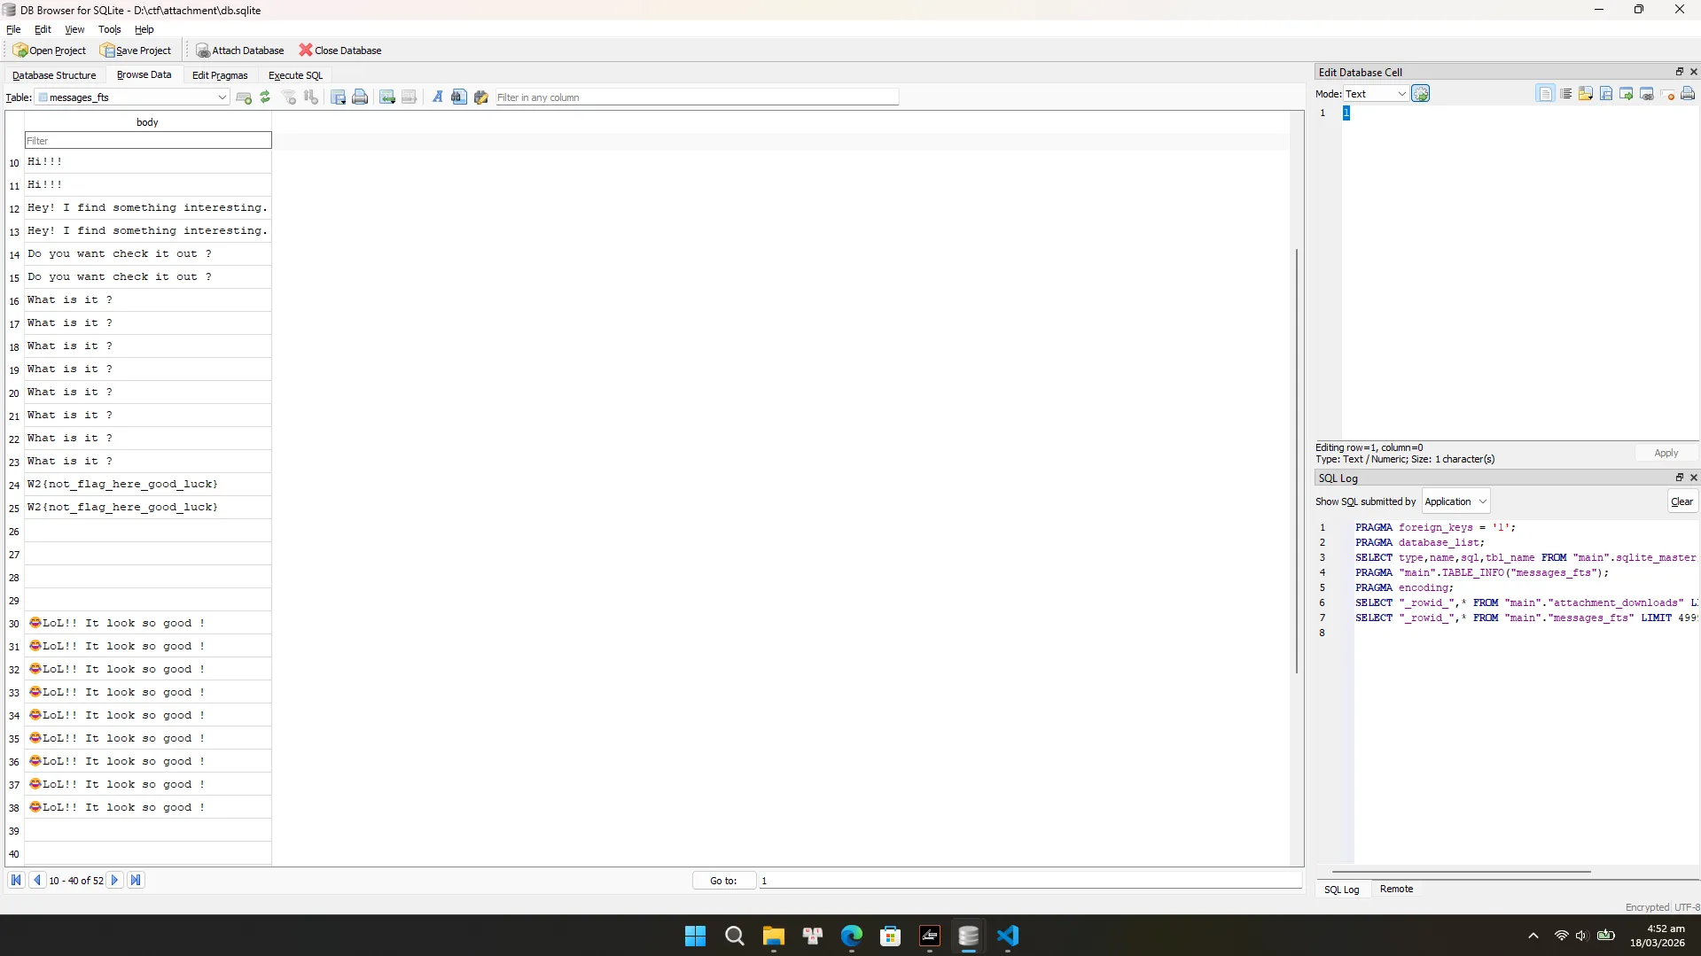The width and height of the screenshot is (1701, 956).
Task: Click the delete record icon
Action: point(409,97)
